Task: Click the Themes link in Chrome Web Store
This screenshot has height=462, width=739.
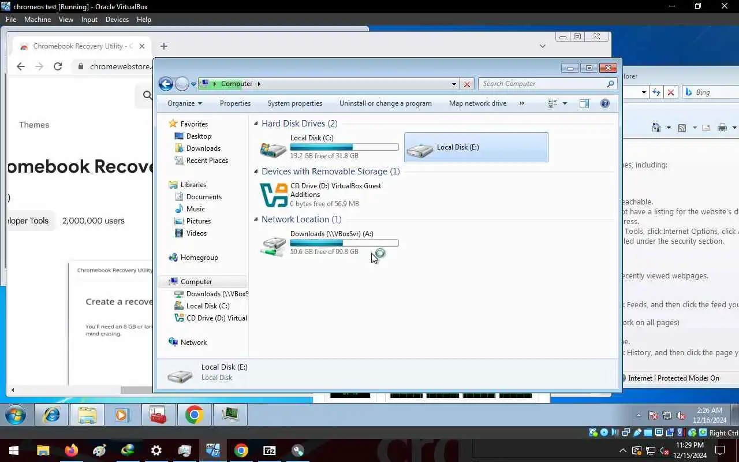Action: coord(34,125)
